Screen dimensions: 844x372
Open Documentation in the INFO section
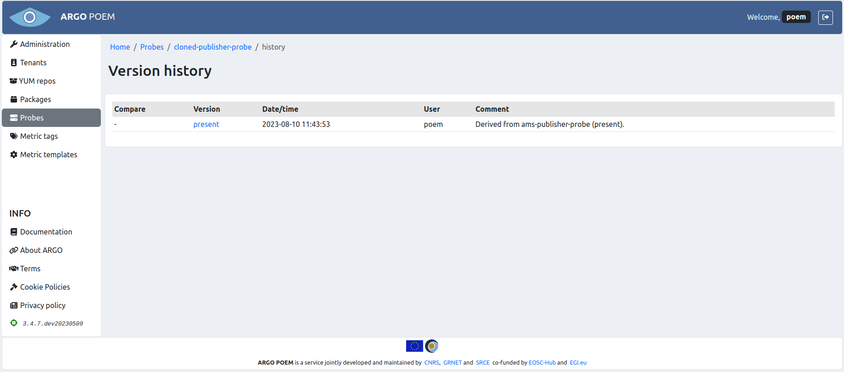click(x=46, y=232)
